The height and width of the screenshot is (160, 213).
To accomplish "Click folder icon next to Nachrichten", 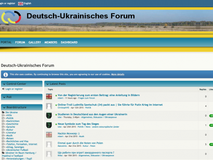I will click(x=3, y=121).
